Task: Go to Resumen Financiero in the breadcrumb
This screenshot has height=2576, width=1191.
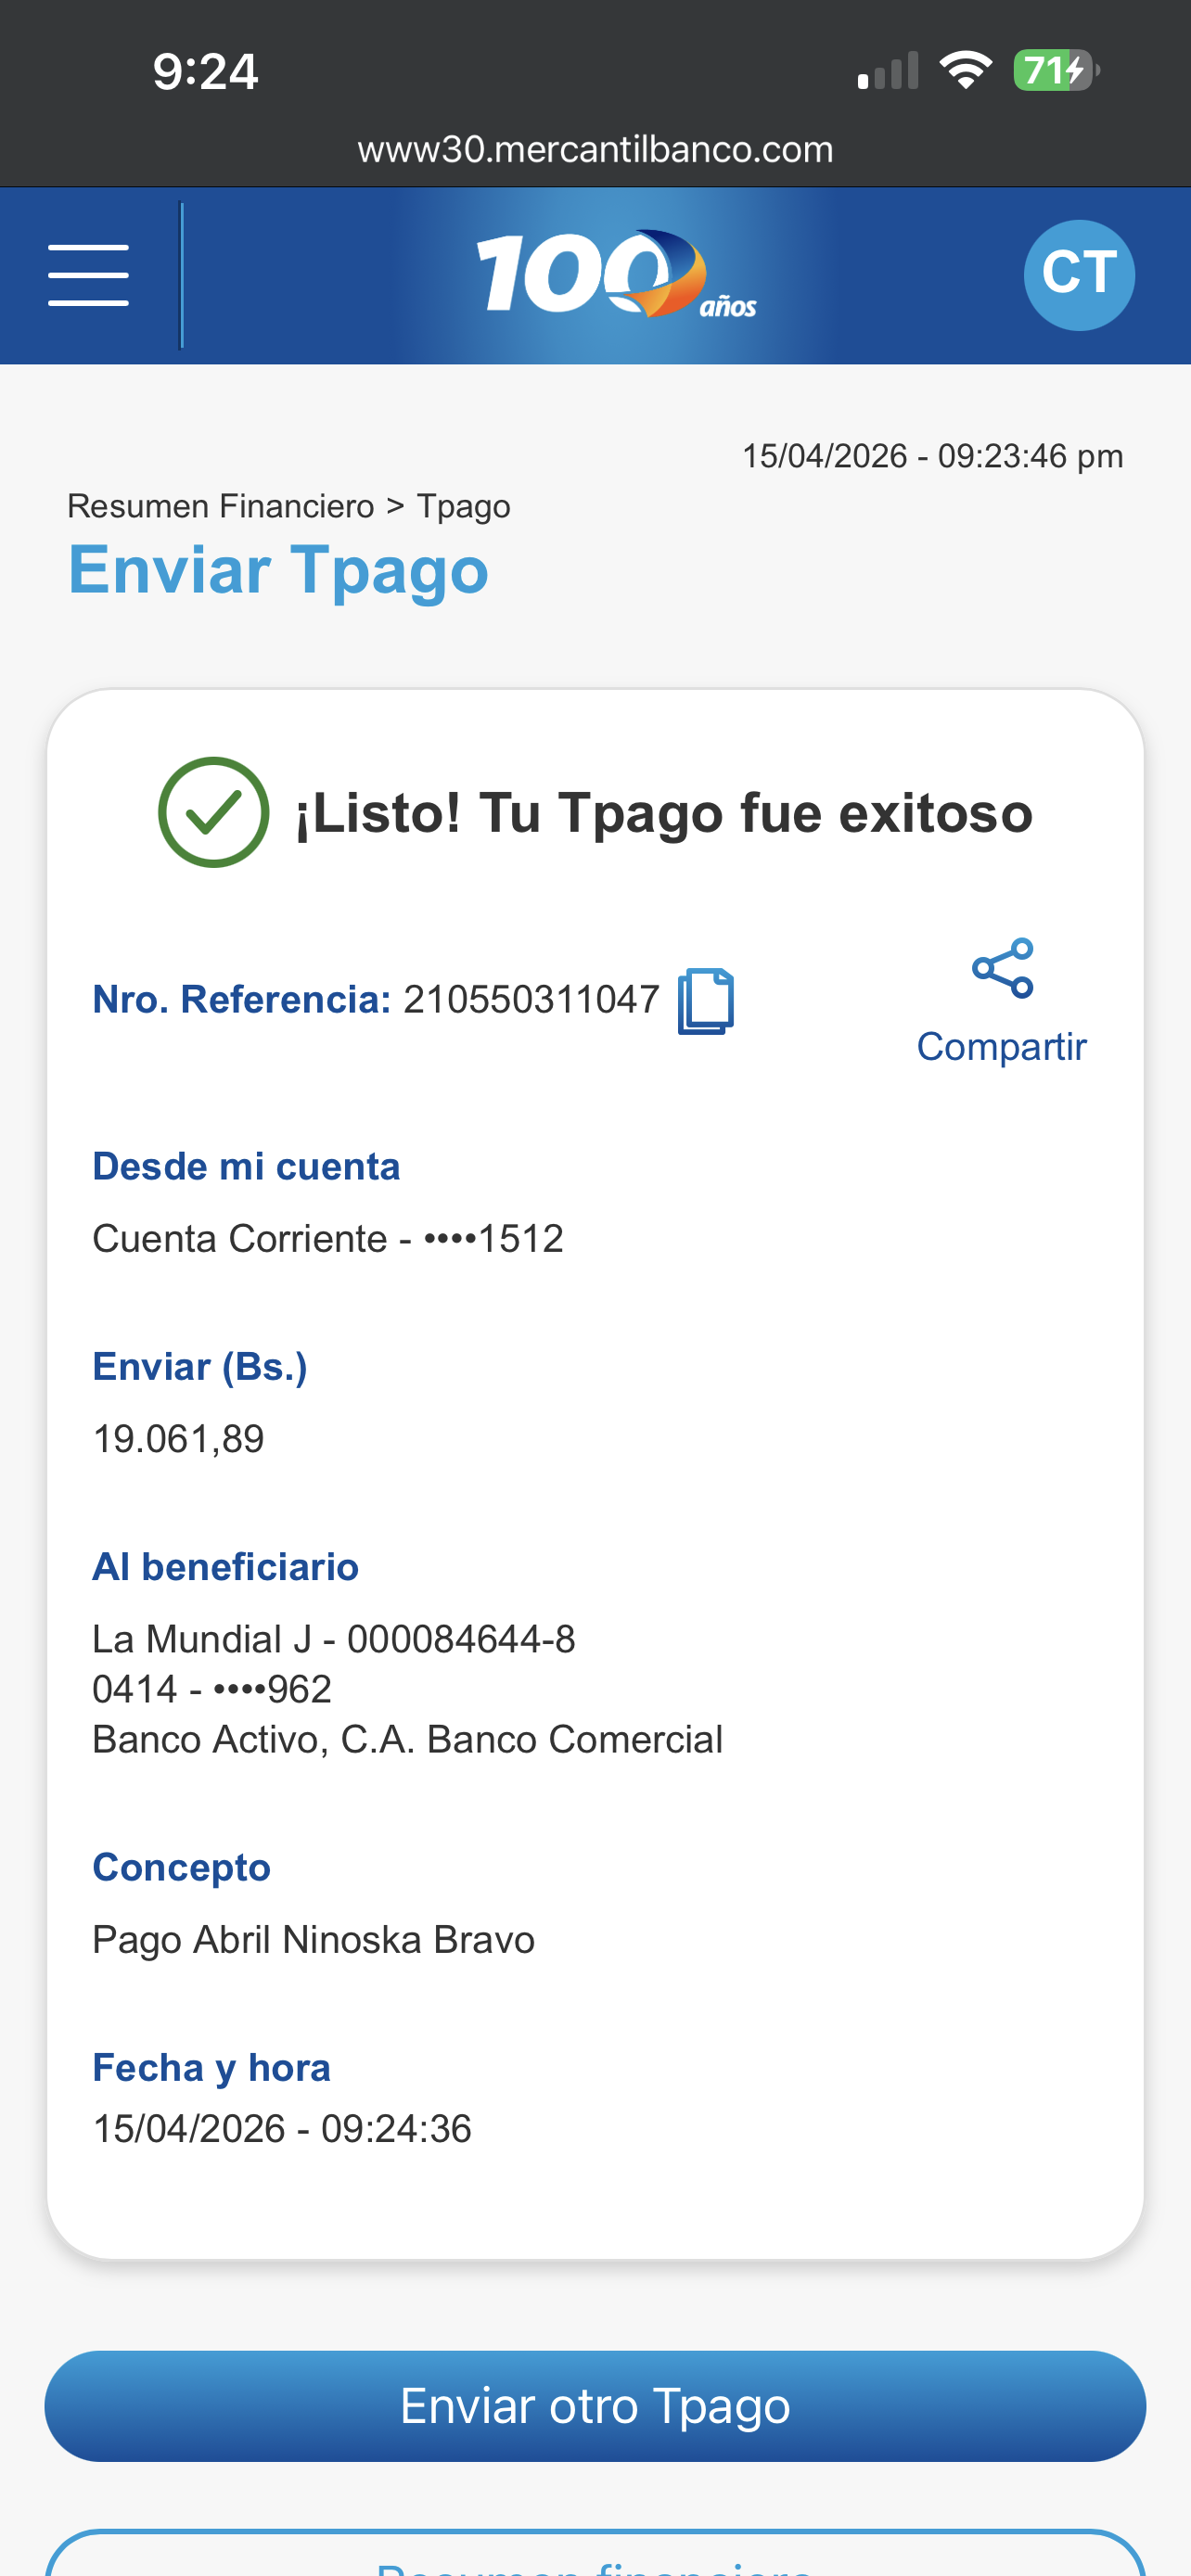Action: tap(220, 506)
